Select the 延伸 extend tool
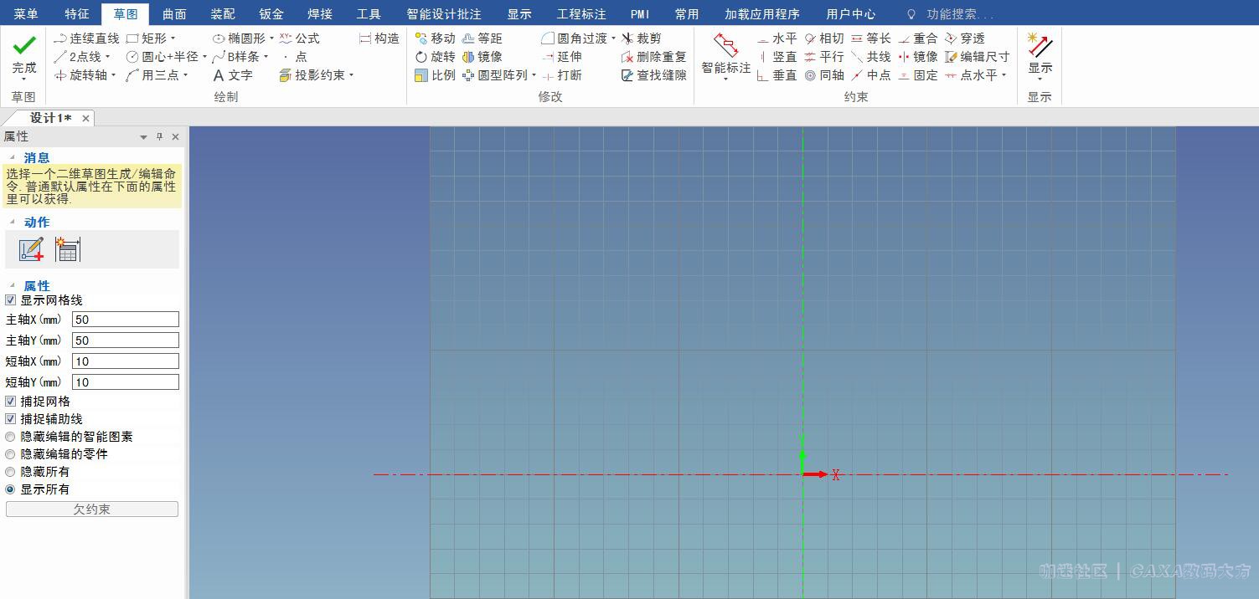The width and height of the screenshot is (1259, 599). point(561,57)
